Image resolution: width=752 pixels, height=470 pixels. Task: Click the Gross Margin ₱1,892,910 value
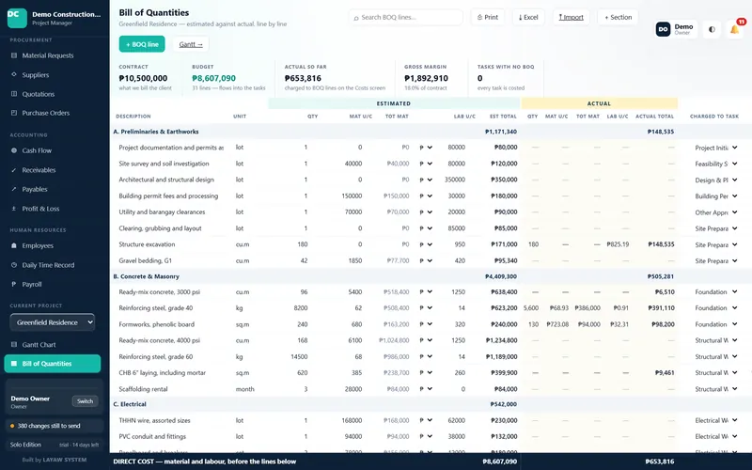coord(426,78)
